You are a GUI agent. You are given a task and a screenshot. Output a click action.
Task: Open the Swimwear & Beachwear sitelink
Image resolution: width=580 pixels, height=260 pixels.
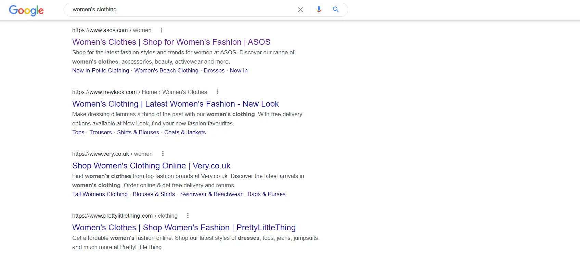(211, 194)
